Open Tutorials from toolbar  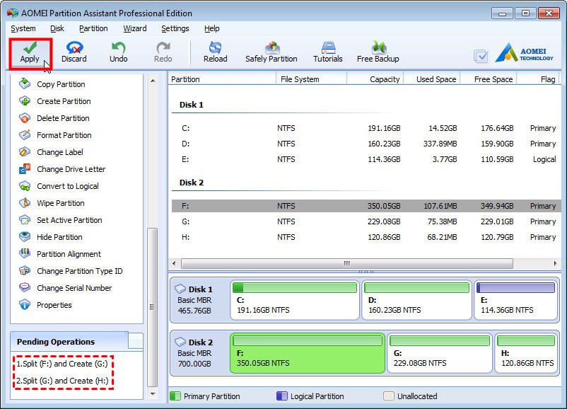328,53
